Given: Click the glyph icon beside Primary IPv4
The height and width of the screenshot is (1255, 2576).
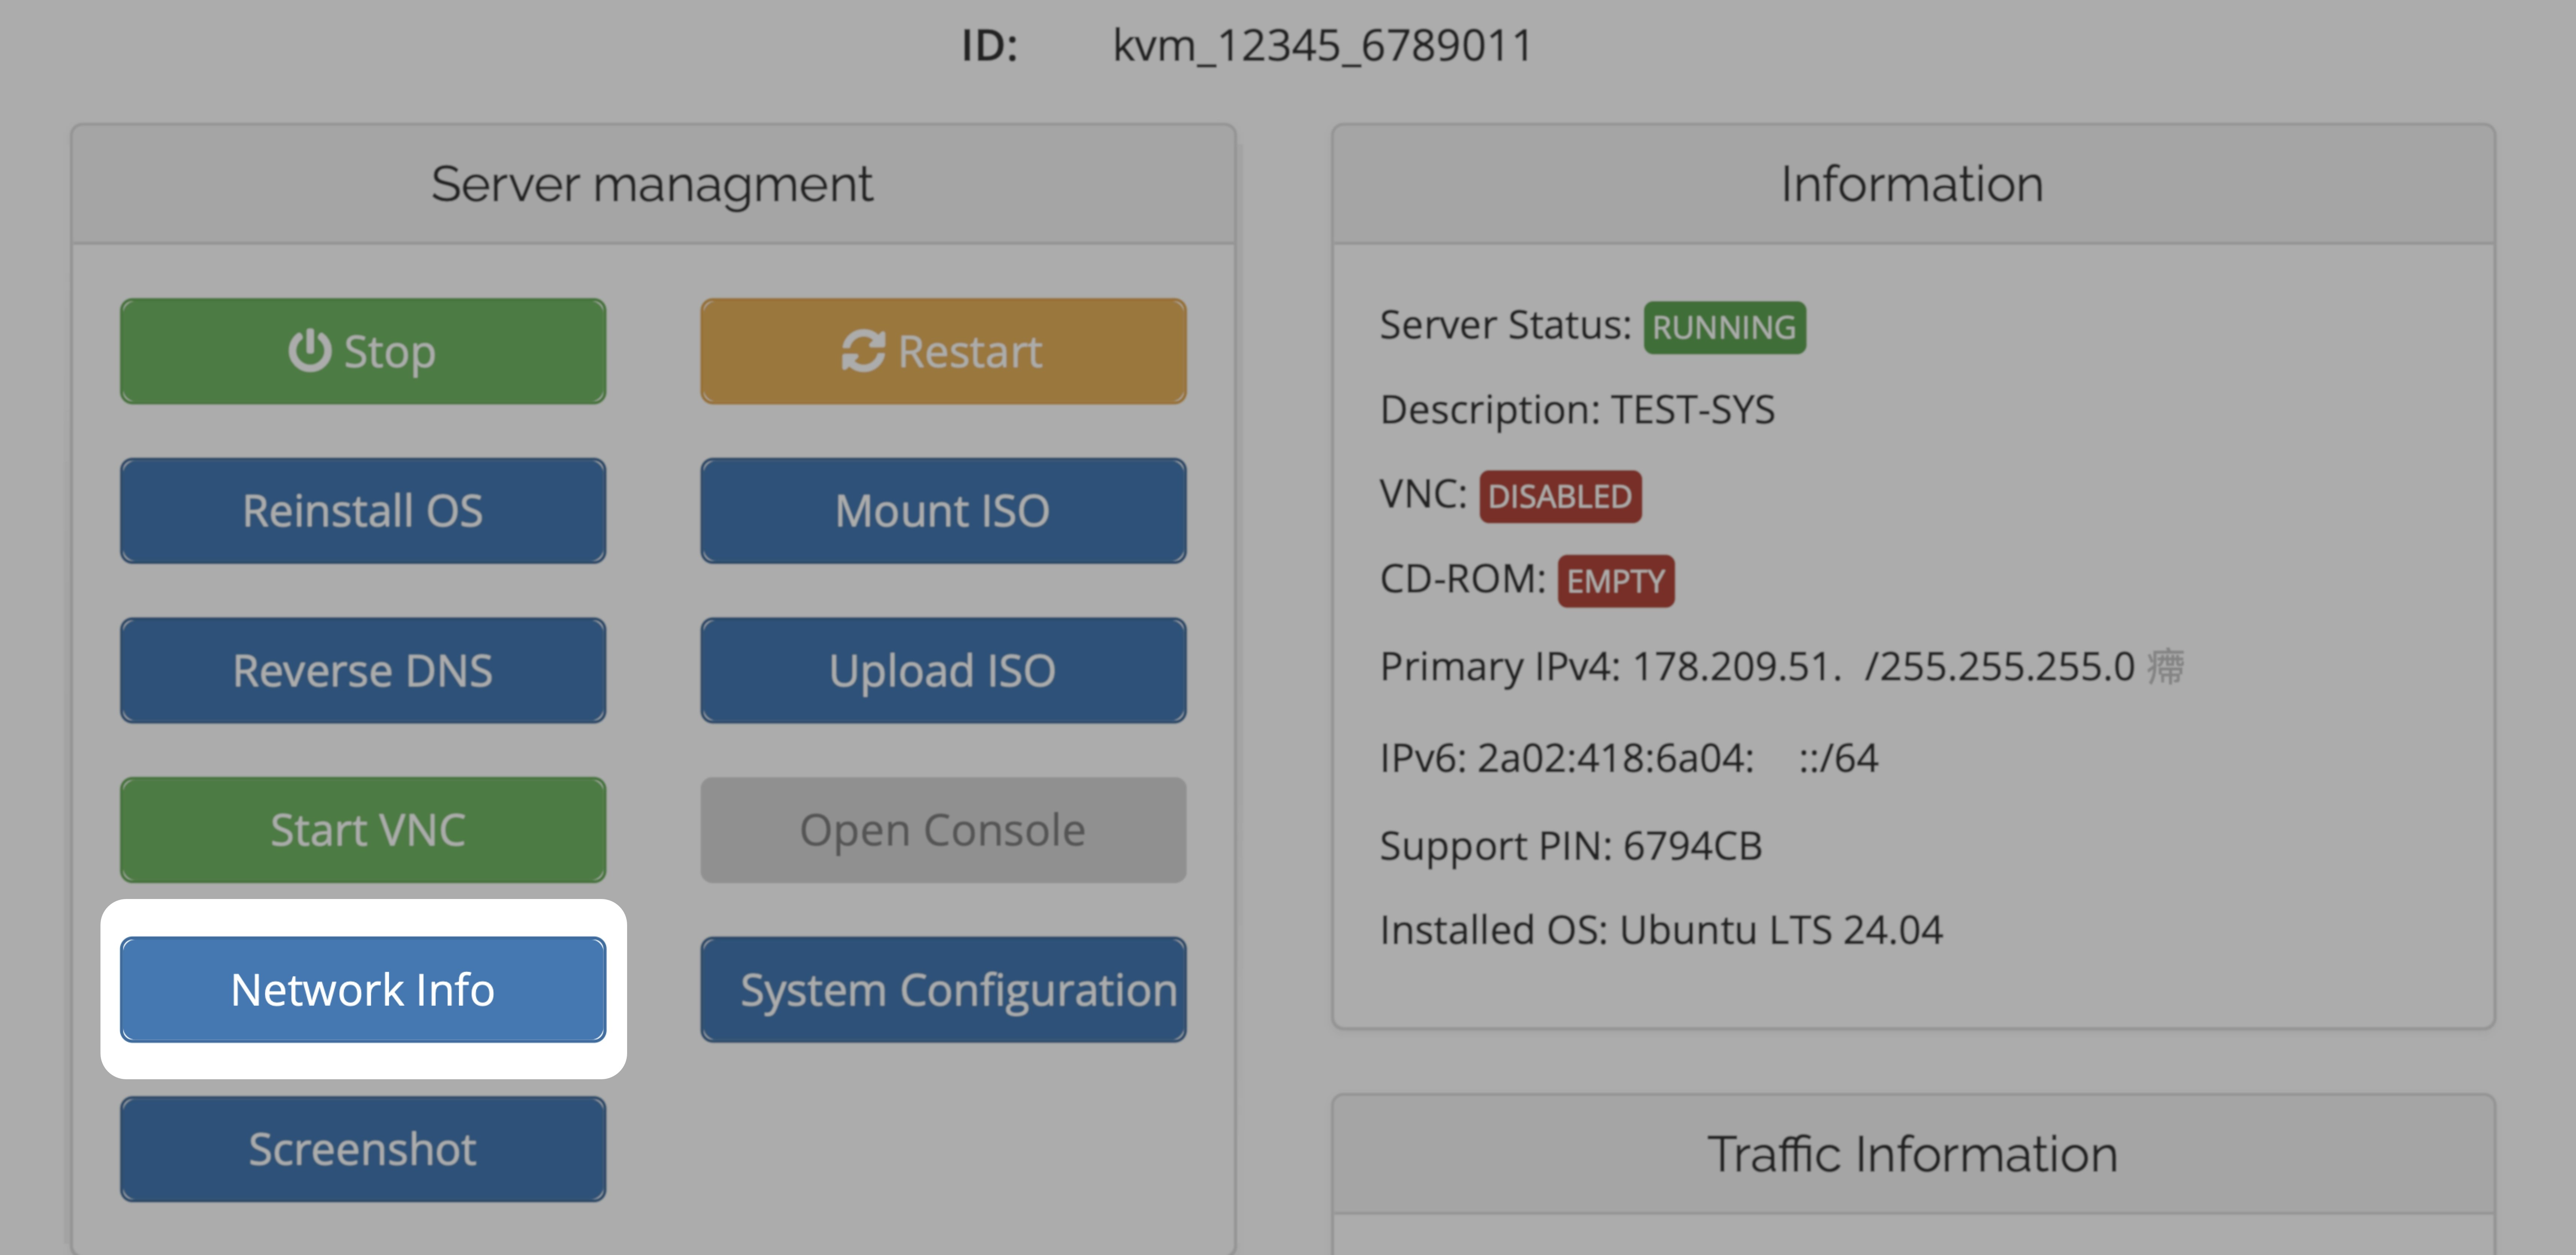Looking at the screenshot, I should [2165, 666].
